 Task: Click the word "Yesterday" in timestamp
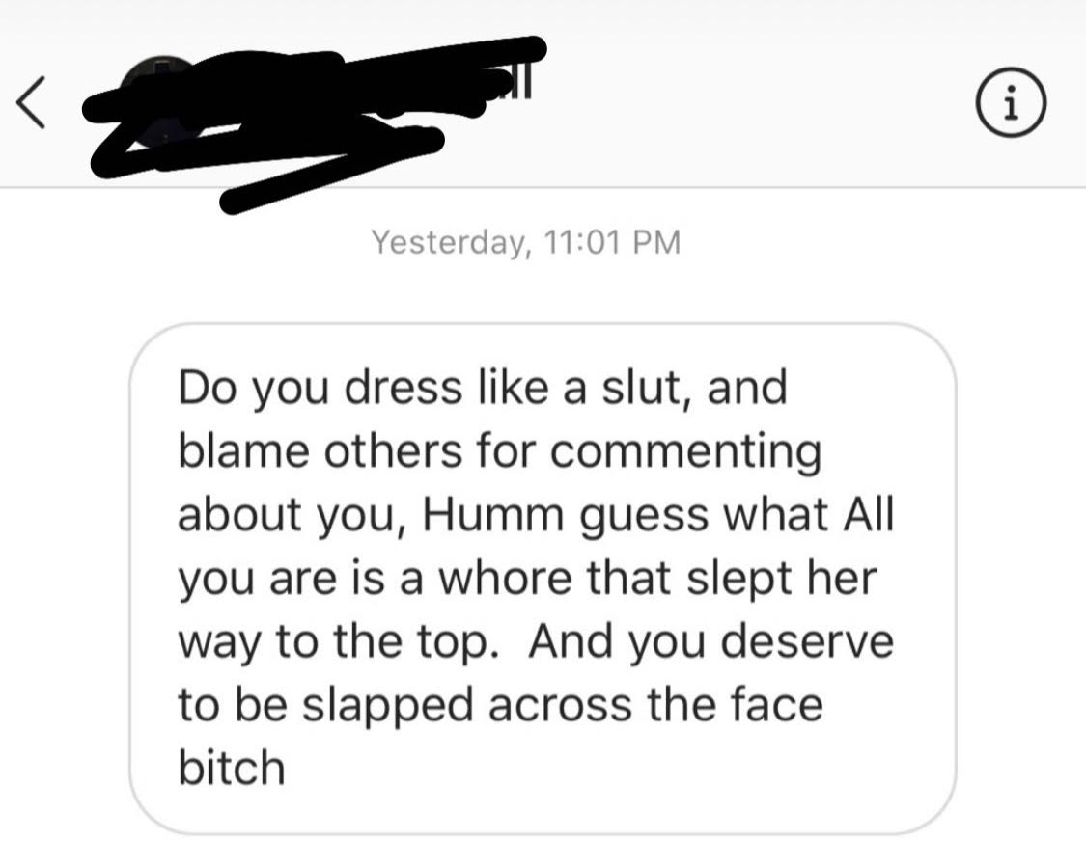448,243
